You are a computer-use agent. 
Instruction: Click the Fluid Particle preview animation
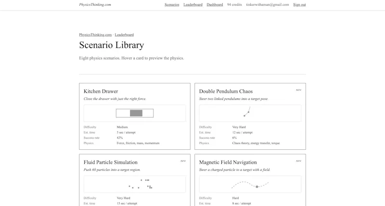coord(135,184)
